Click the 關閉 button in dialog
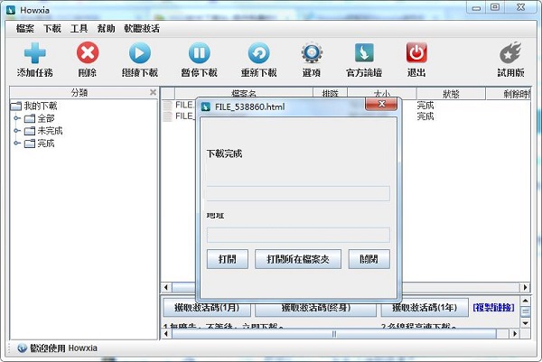 pyautogui.click(x=369, y=259)
